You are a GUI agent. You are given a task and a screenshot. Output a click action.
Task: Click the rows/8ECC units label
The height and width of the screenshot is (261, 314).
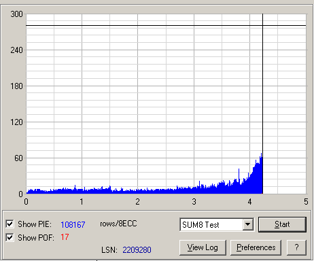[118, 224]
